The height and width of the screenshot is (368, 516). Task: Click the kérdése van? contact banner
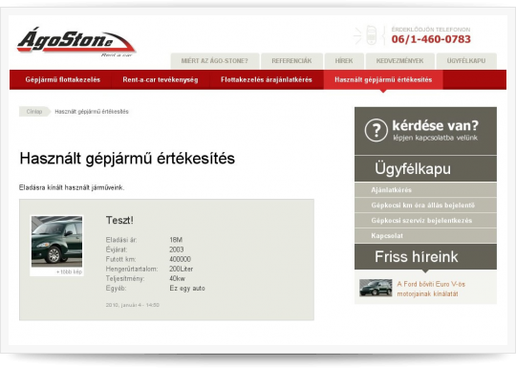[x=425, y=131]
